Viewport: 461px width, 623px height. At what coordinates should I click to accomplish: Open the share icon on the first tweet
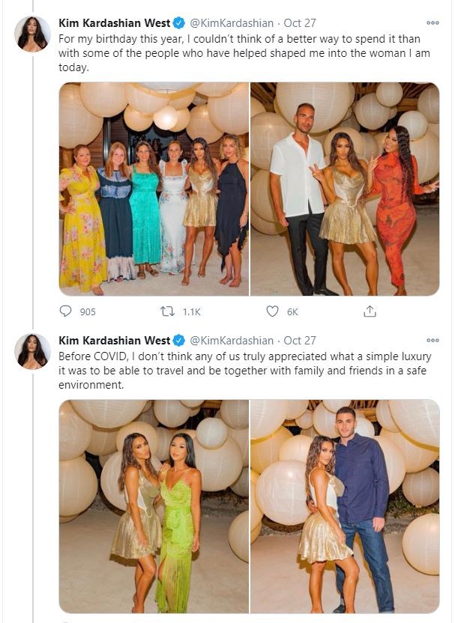click(x=370, y=311)
